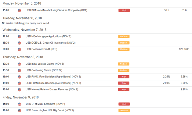Open USD DOE U.S. Crude Oil Inventories entry

tap(50, 43)
